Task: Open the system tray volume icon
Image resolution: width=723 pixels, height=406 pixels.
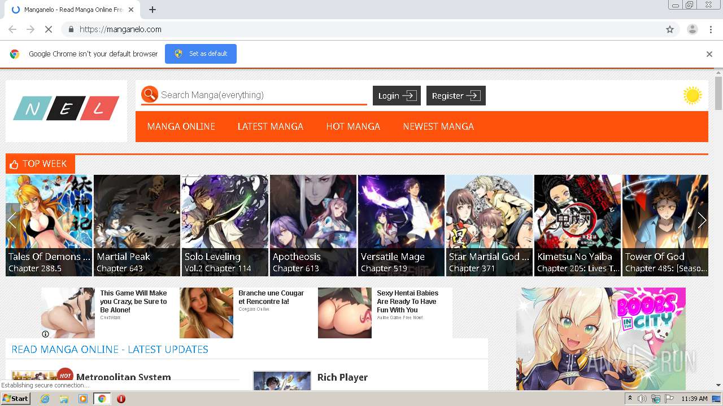Action: pyautogui.click(x=642, y=399)
